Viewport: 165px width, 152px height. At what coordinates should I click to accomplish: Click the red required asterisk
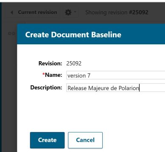pyautogui.click(x=44, y=74)
